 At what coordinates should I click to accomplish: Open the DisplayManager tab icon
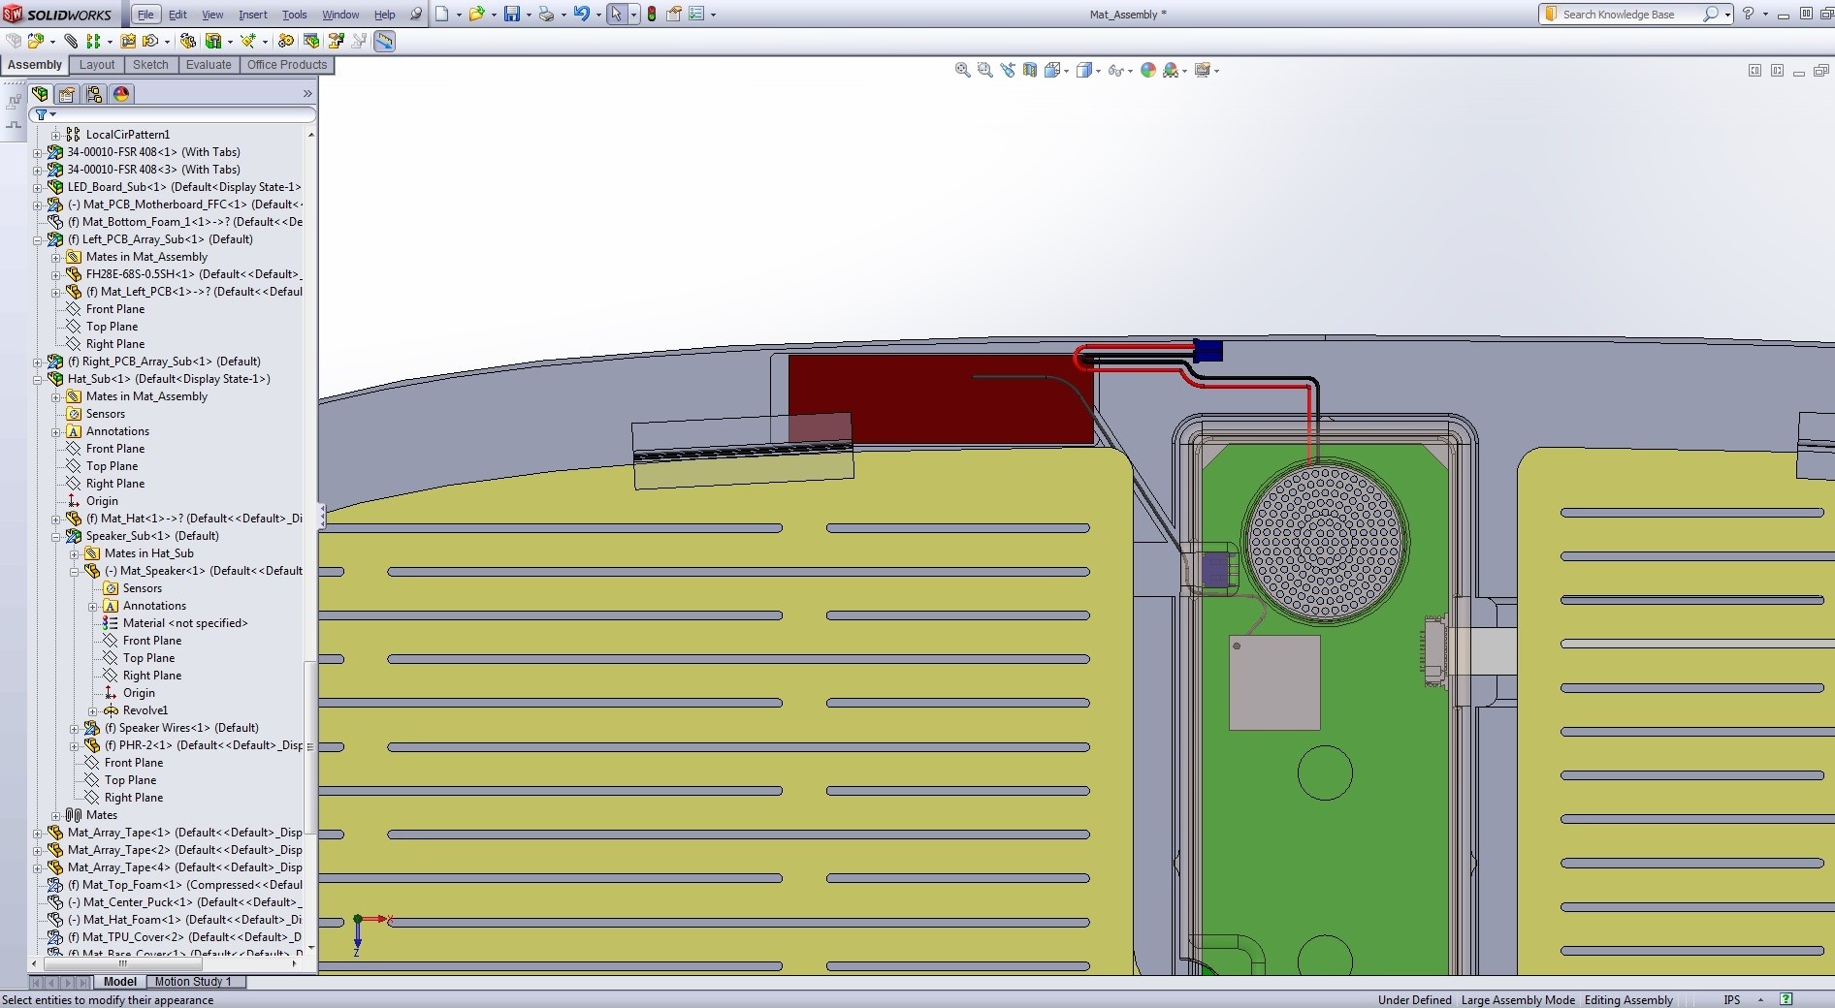[121, 94]
